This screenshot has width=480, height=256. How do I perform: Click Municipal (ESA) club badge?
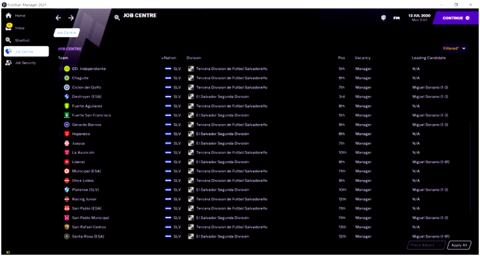pos(67,171)
